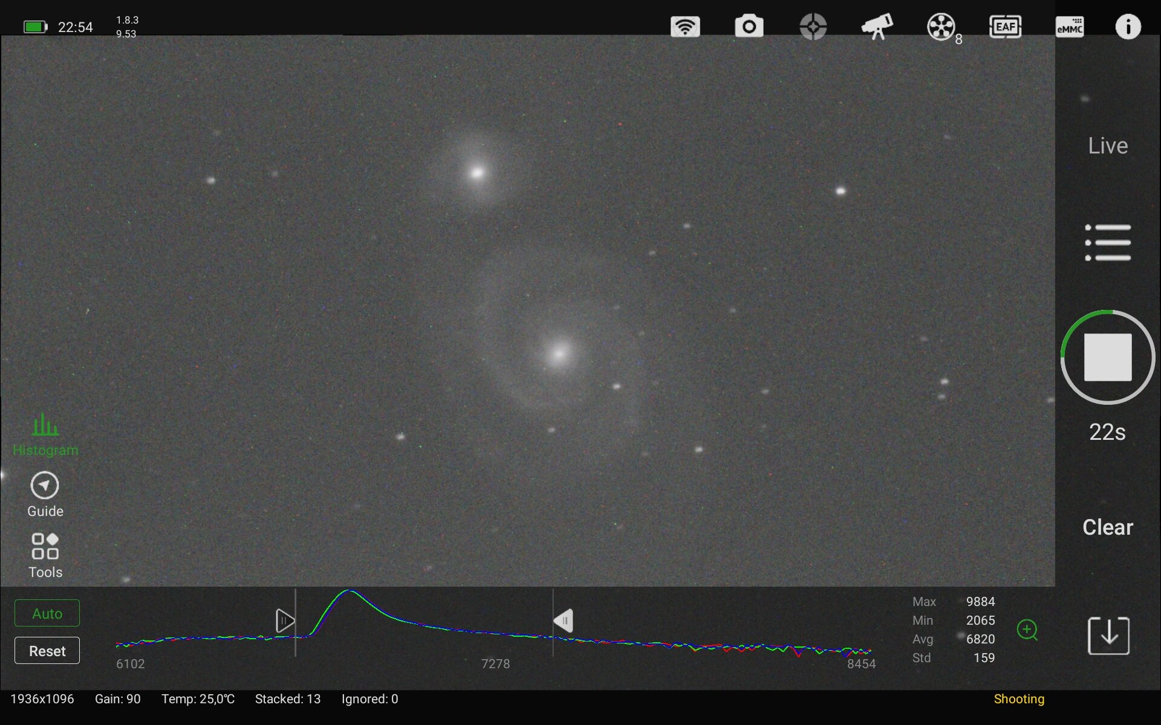Open eMMC storage settings
This screenshot has height=725, width=1161.
1069,27
